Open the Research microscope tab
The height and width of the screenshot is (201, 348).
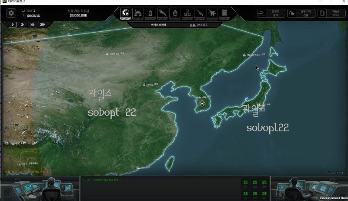click(150, 13)
